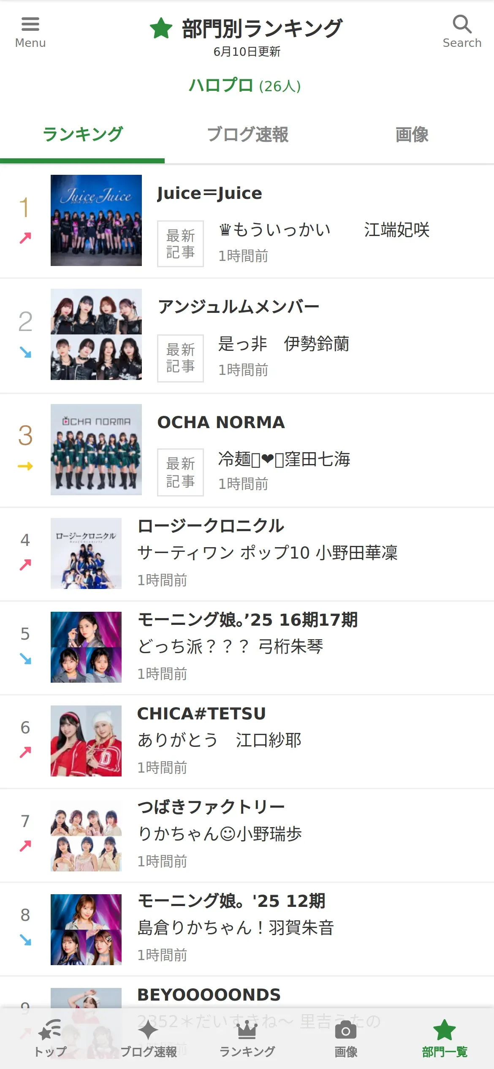Image resolution: width=494 pixels, height=1069 pixels.
Task: Open the Juice=Juice blog title link
Action: [x=209, y=193]
